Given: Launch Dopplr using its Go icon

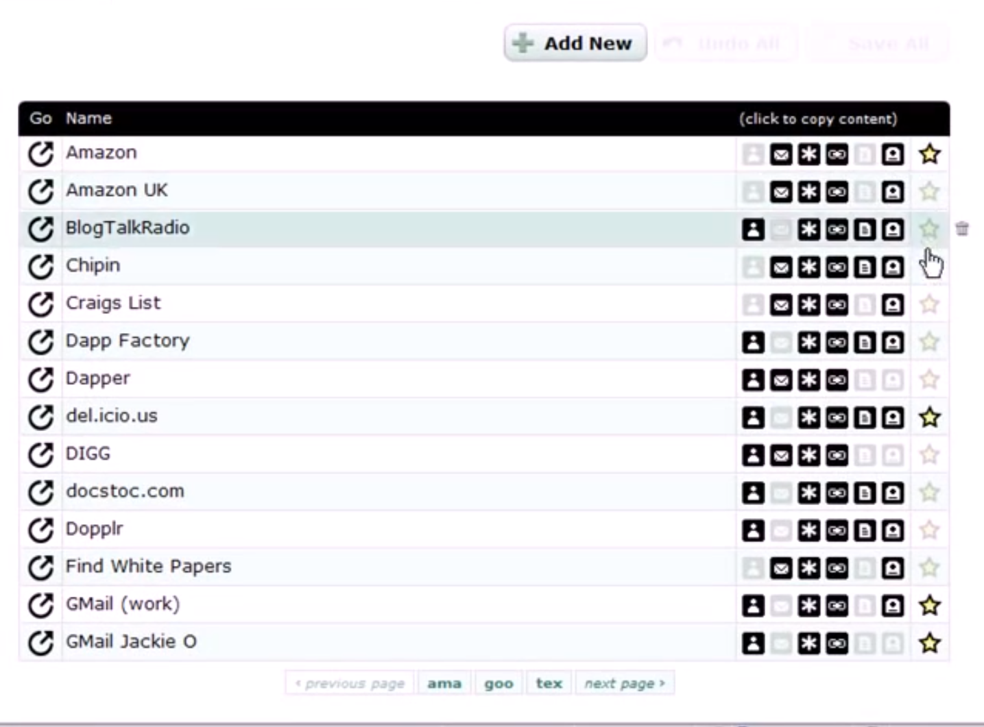Looking at the screenshot, I should 40,530.
